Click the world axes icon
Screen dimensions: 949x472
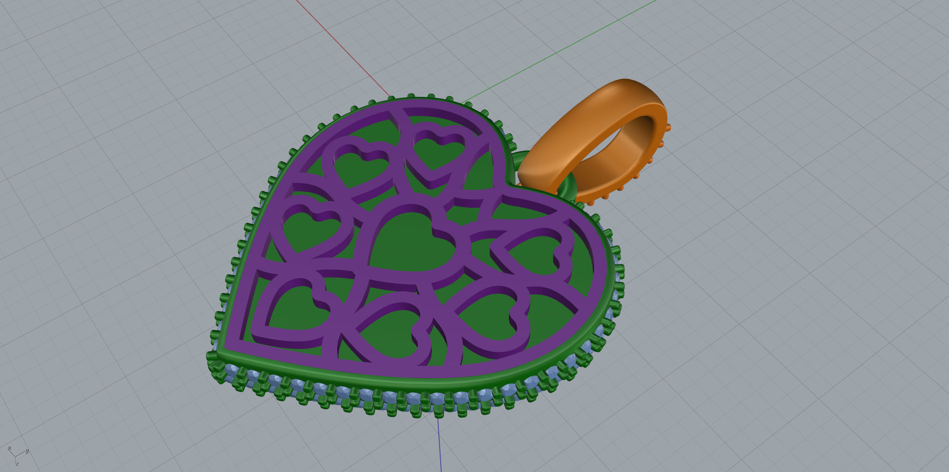[18, 456]
